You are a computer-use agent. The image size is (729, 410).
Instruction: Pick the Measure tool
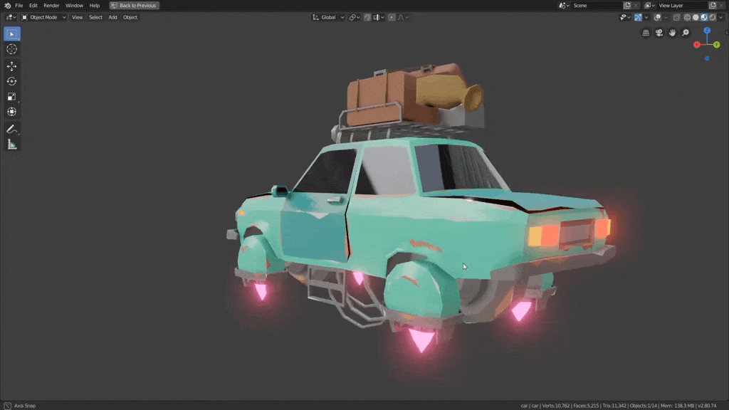click(12, 144)
